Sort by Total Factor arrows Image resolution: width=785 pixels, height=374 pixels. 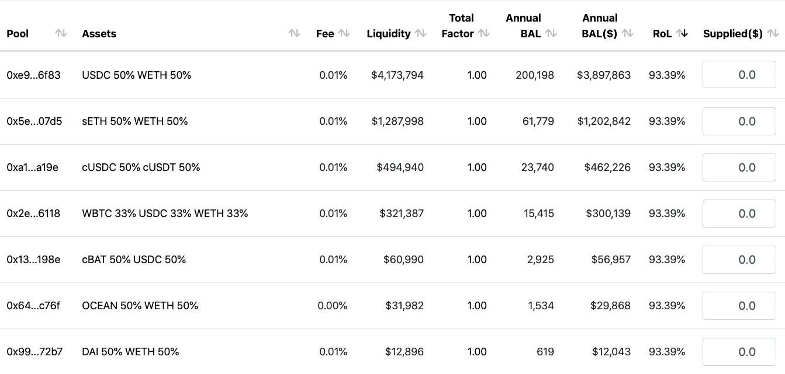[x=483, y=34]
